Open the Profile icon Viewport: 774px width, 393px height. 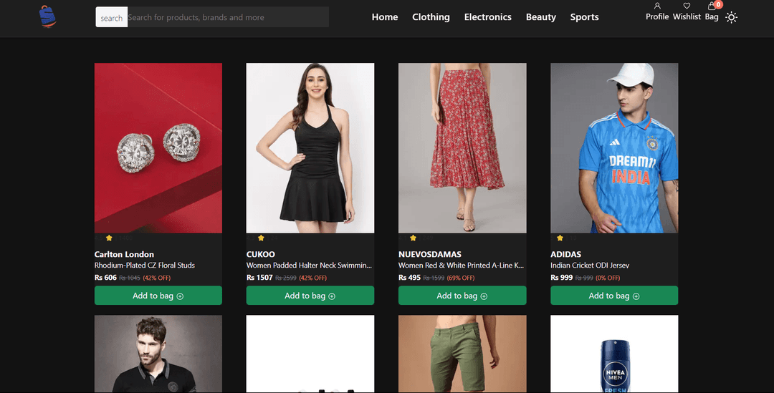click(657, 6)
